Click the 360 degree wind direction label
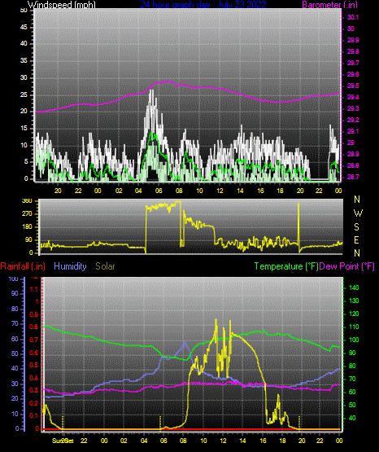 coord(27,201)
